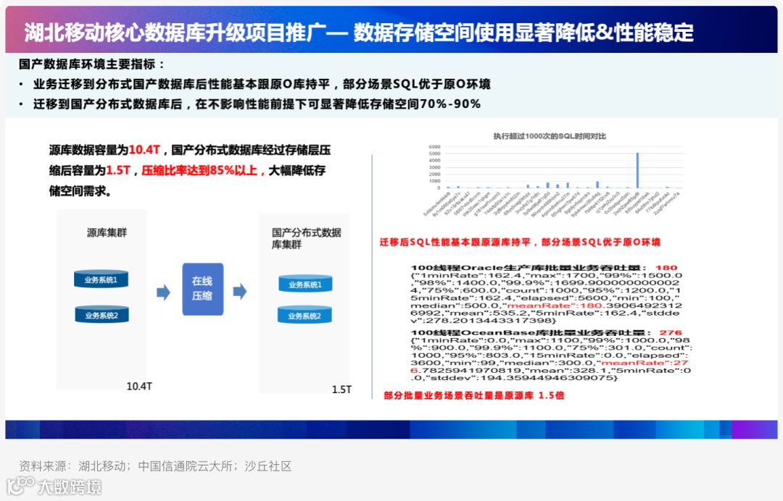This screenshot has width=783, height=501.
Task: Click the tallest bar in the SQL chart
Action: [638, 170]
